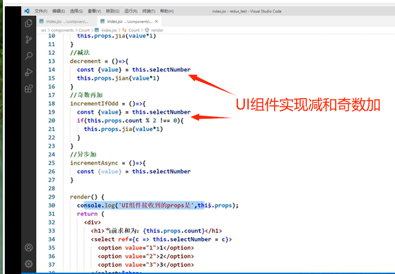Viewport: 395px width, 274px height.
Task: Open the Manage gear icon
Action: tap(29, 264)
